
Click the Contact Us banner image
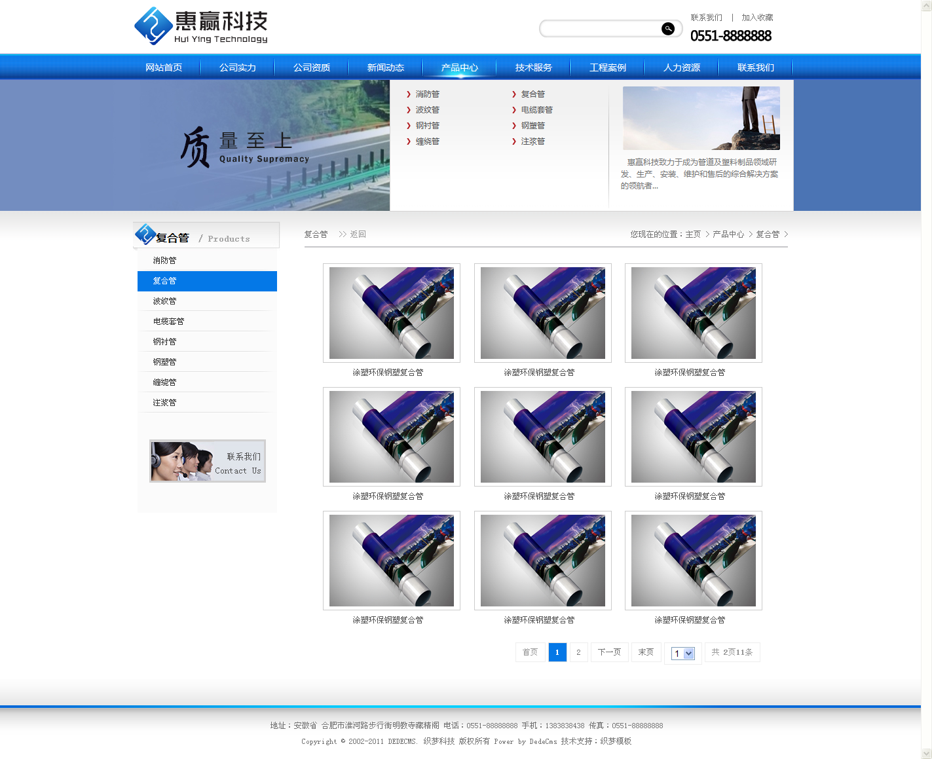point(207,461)
